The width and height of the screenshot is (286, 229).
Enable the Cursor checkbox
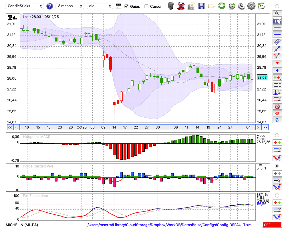tap(146, 6)
